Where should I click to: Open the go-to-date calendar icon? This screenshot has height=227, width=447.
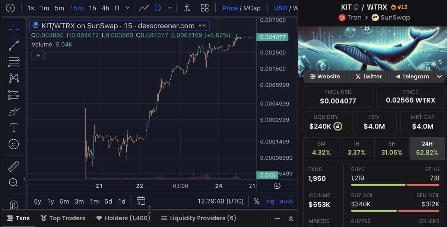[x=141, y=201]
